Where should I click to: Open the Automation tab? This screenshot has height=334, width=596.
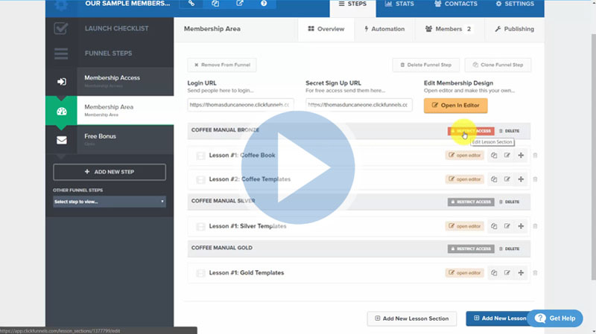(384, 29)
